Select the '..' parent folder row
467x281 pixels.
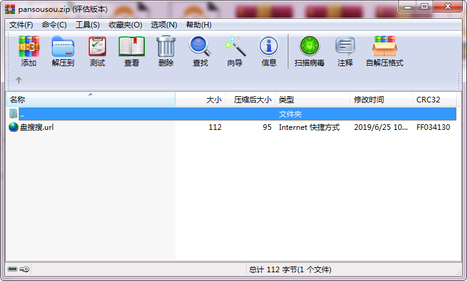click(237, 114)
